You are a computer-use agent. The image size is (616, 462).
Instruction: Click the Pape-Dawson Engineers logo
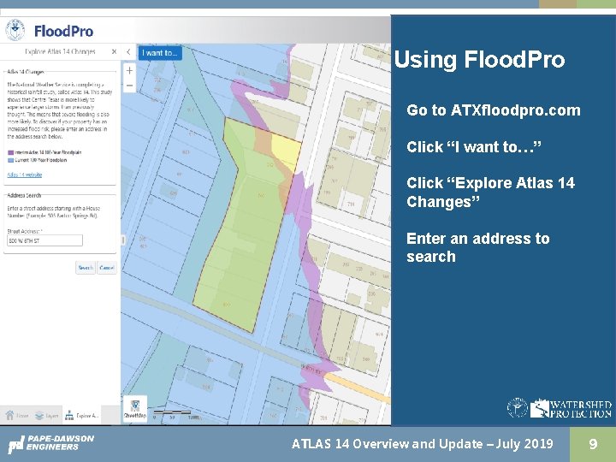tap(51, 443)
